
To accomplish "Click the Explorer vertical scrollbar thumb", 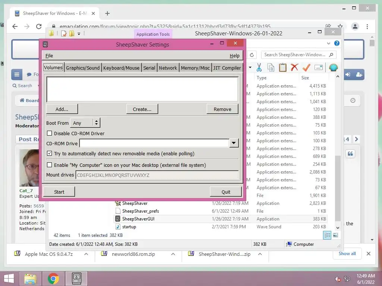I will pos(338,188).
